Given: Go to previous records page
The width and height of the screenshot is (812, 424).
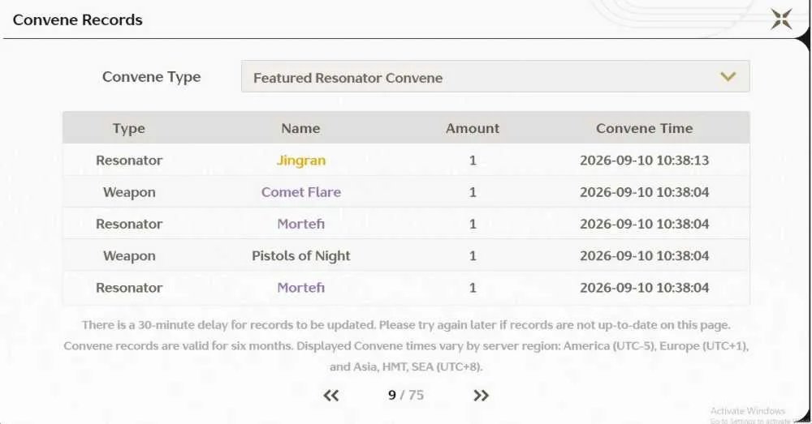Looking at the screenshot, I should coord(331,396).
